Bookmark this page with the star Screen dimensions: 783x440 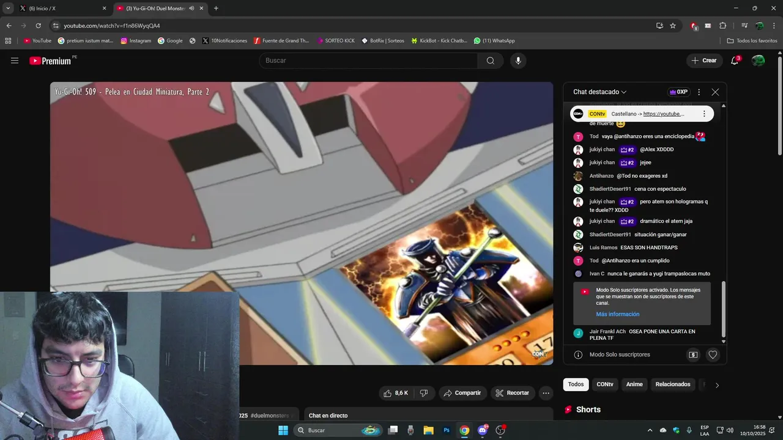673,26
